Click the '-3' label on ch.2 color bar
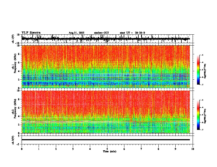Viewport: 217px width, 167px height. click(x=202, y=100)
